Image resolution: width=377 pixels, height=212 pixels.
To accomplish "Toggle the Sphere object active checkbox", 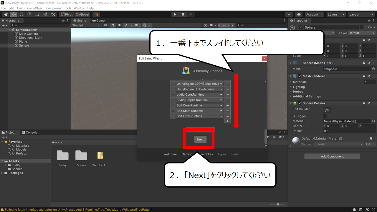I will coord(301,27).
